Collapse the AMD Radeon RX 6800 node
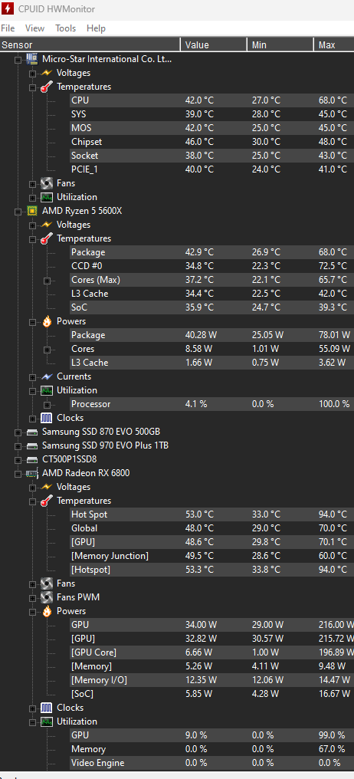This screenshot has height=779, width=354. (x=18, y=474)
